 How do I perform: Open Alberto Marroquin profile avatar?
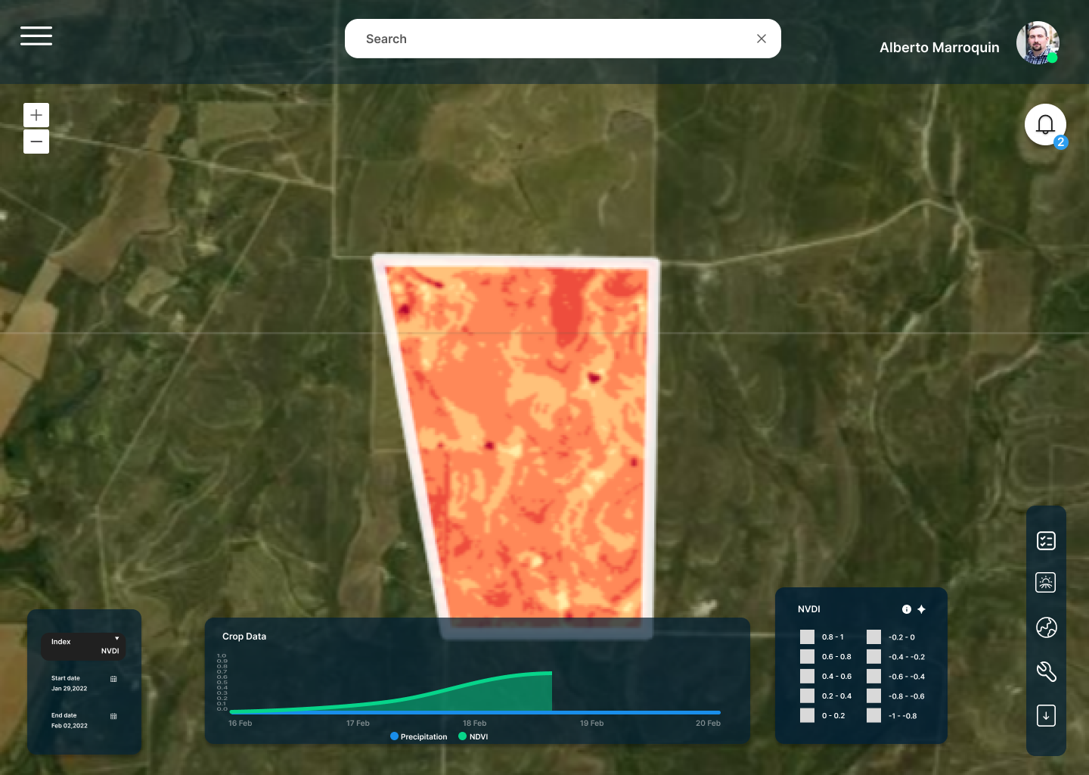click(1038, 43)
